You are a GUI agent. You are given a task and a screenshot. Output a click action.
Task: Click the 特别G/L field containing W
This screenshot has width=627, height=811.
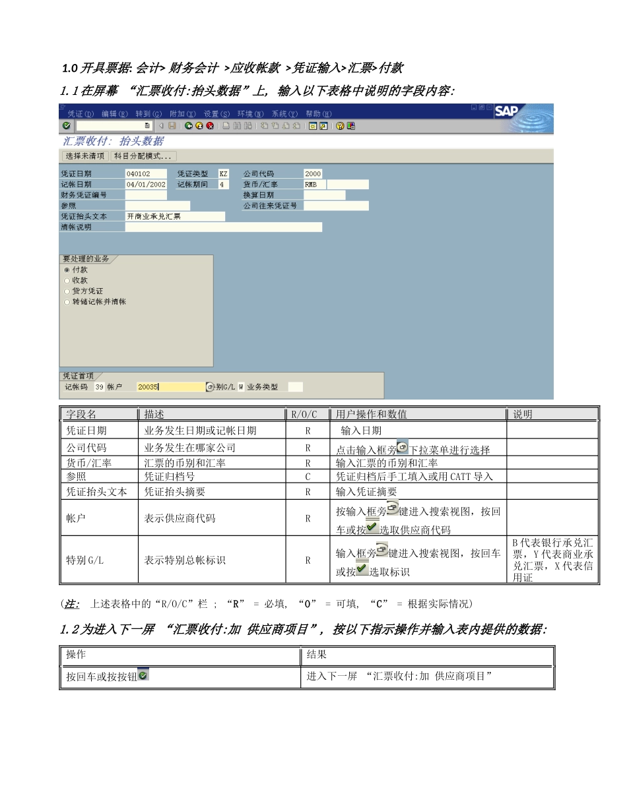[x=241, y=387]
